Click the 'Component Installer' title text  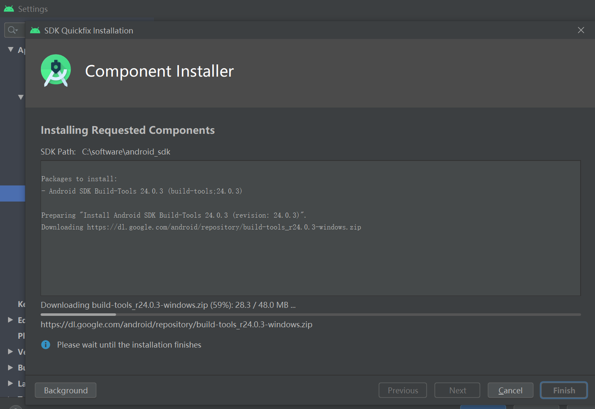coord(159,71)
